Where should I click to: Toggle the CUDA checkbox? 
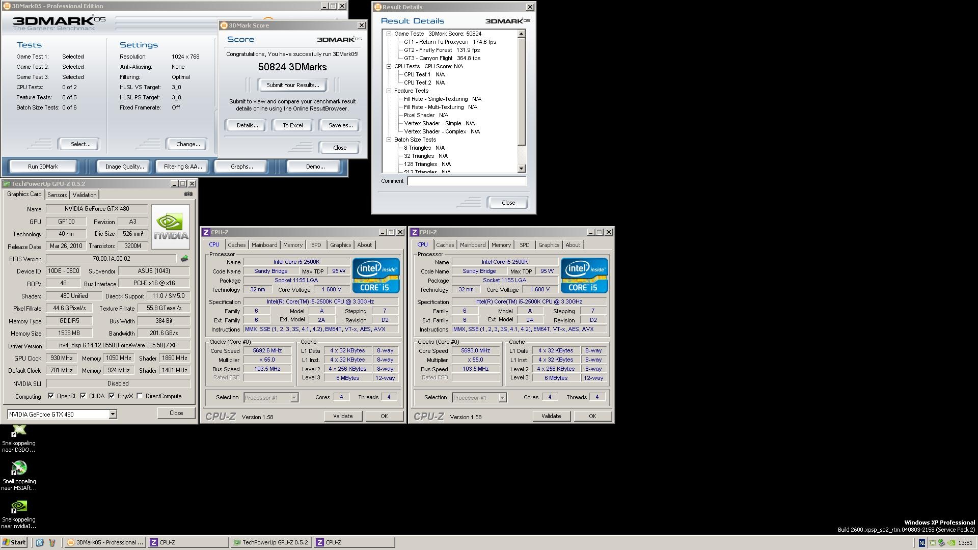point(83,396)
